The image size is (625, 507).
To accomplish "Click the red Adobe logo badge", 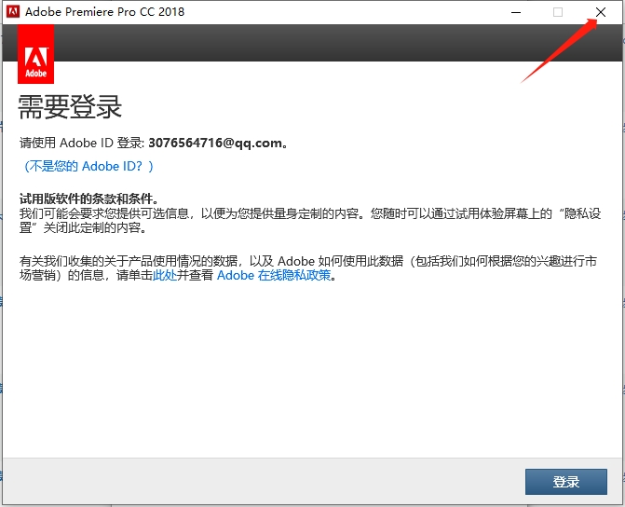I will click(x=36, y=54).
